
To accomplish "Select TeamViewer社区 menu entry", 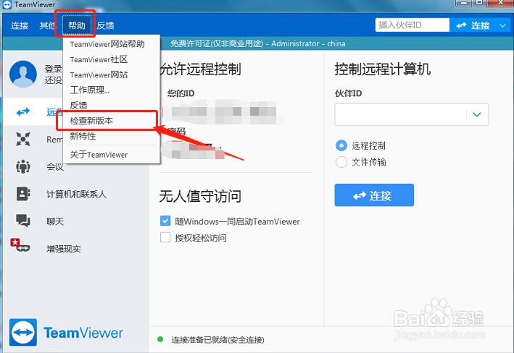I will 99,59.
